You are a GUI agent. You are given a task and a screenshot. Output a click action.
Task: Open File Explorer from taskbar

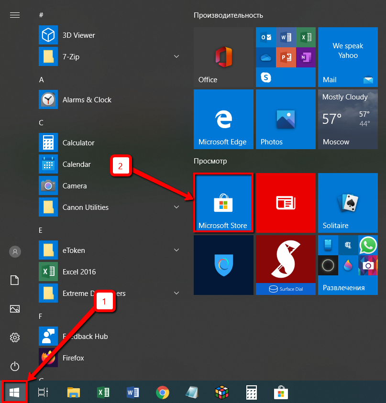(74, 392)
